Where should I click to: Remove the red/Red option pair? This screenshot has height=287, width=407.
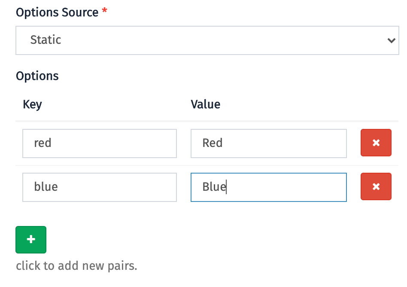376,143
